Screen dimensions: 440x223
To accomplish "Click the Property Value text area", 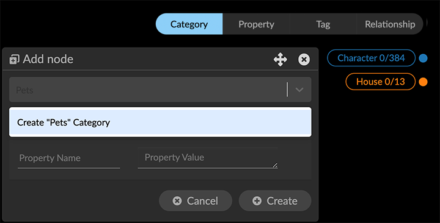I will tap(208, 158).
